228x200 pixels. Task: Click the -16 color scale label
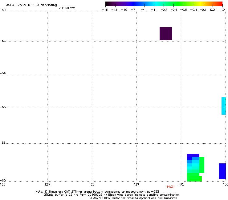tap(105, 10)
